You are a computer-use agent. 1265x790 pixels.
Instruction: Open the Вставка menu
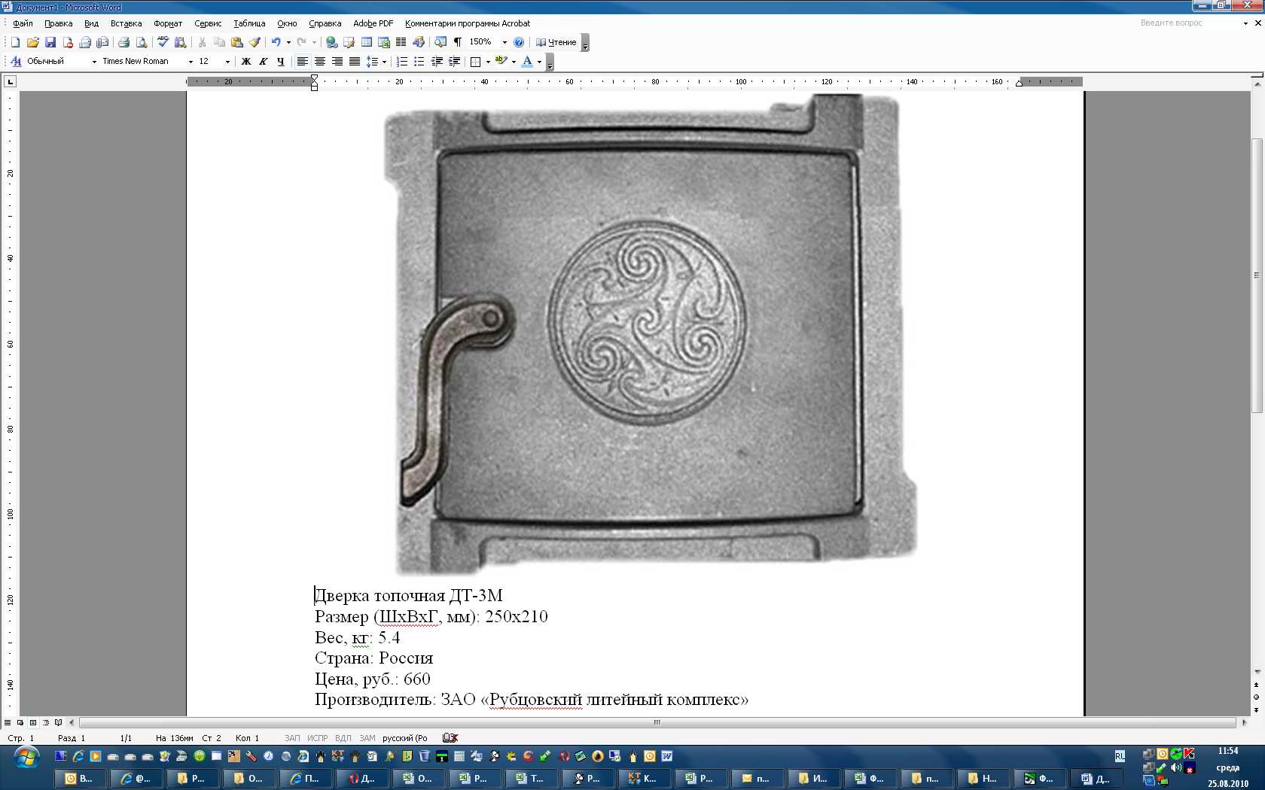126,23
